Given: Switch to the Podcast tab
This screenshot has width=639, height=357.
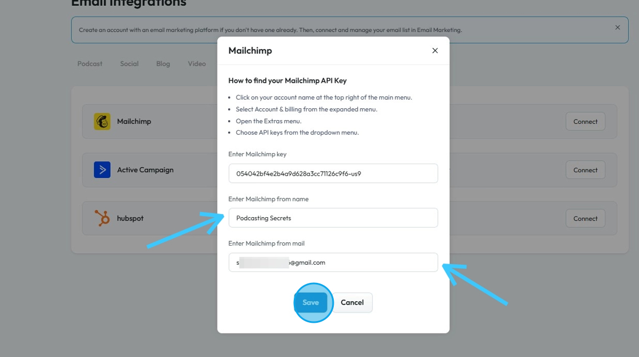Looking at the screenshot, I should pyautogui.click(x=90, y=63).
